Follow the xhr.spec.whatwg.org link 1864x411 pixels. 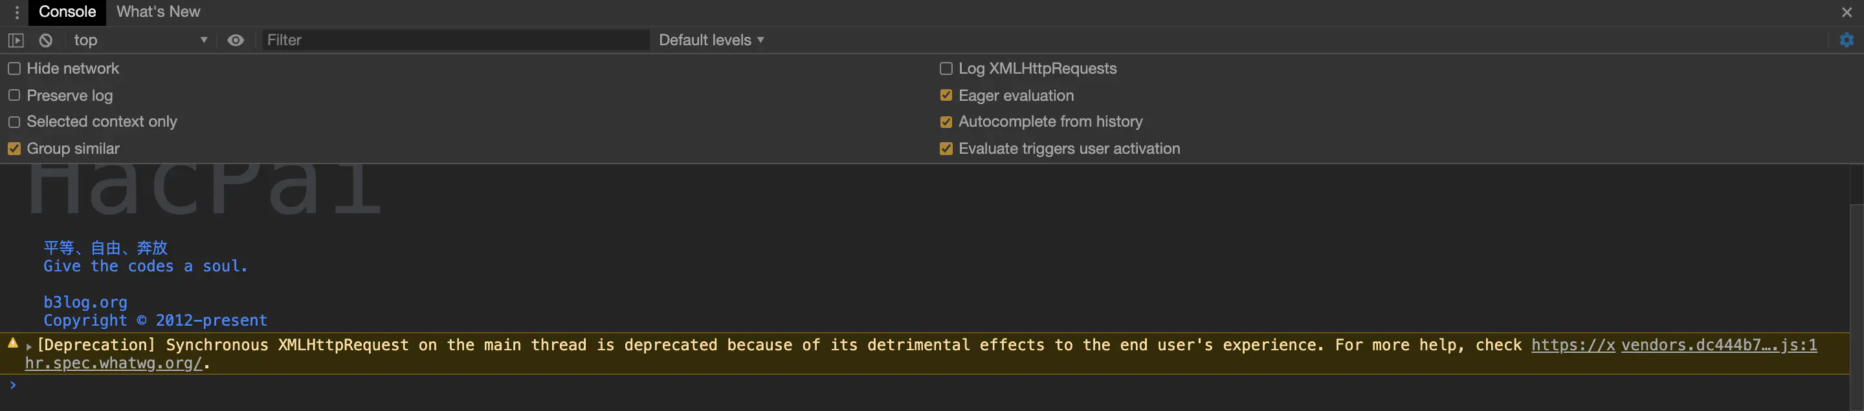tap(113, 363)
